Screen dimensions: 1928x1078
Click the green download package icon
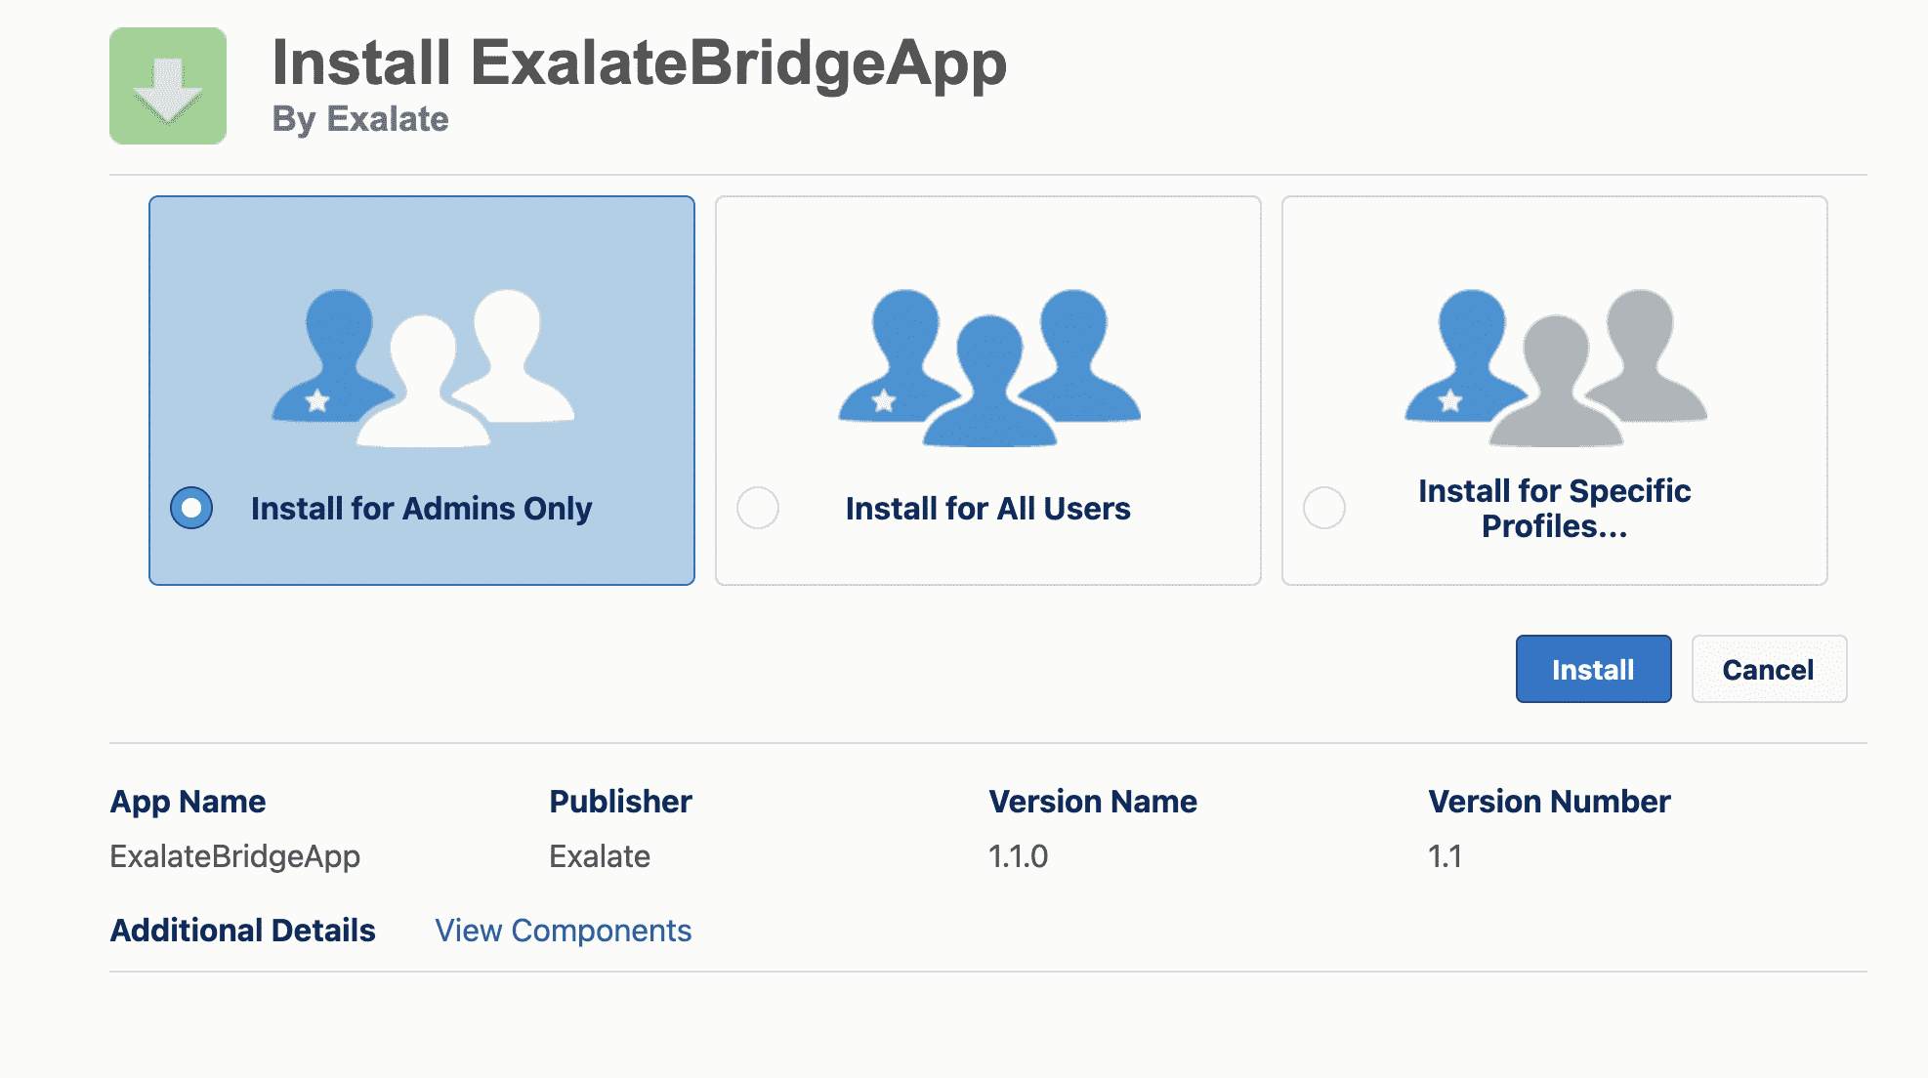coord(167,84)
